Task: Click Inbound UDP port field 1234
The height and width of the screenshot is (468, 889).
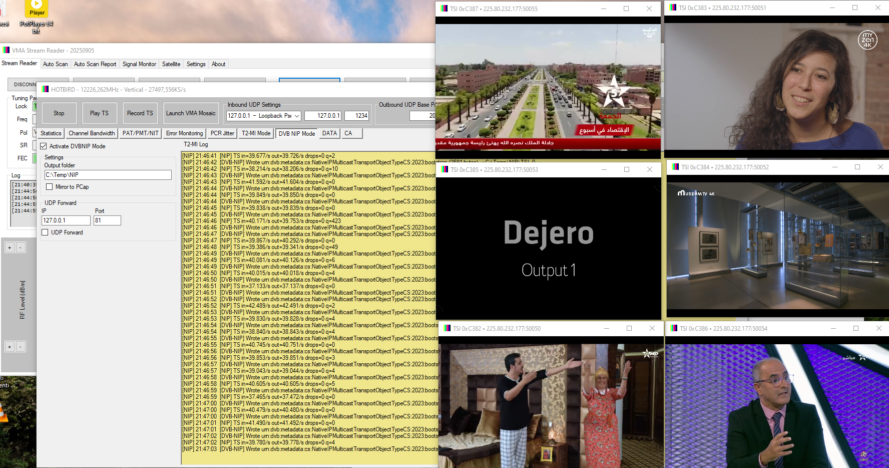Action: (x=356, y=116)
